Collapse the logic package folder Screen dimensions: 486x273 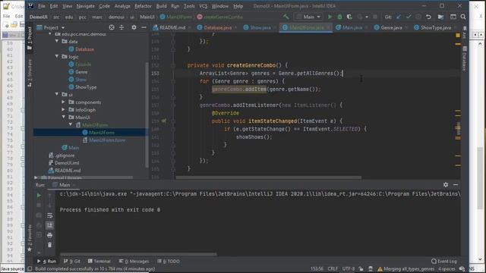[57, 56]
